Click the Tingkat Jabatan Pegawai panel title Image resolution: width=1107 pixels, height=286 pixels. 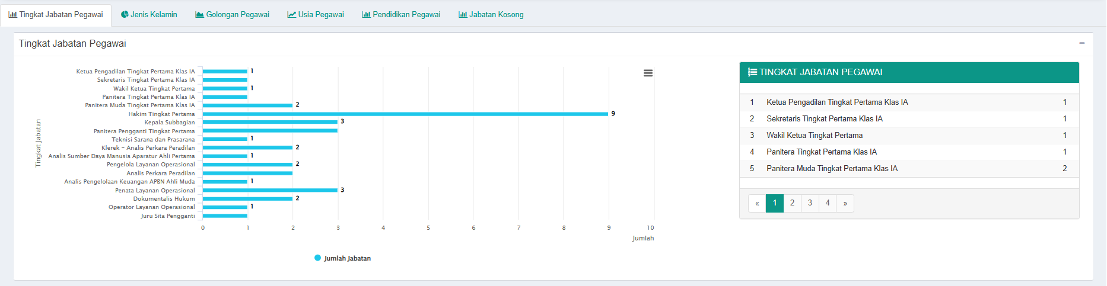(x=72, y=44)
